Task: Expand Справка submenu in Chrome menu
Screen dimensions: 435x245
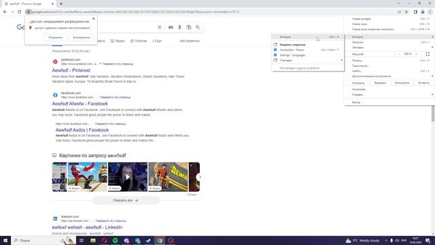Action: pos(389,95)
